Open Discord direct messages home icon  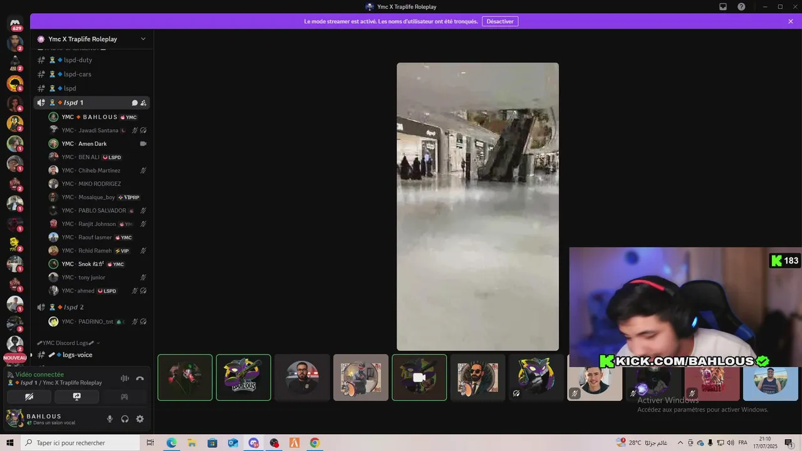click(15, 24)
